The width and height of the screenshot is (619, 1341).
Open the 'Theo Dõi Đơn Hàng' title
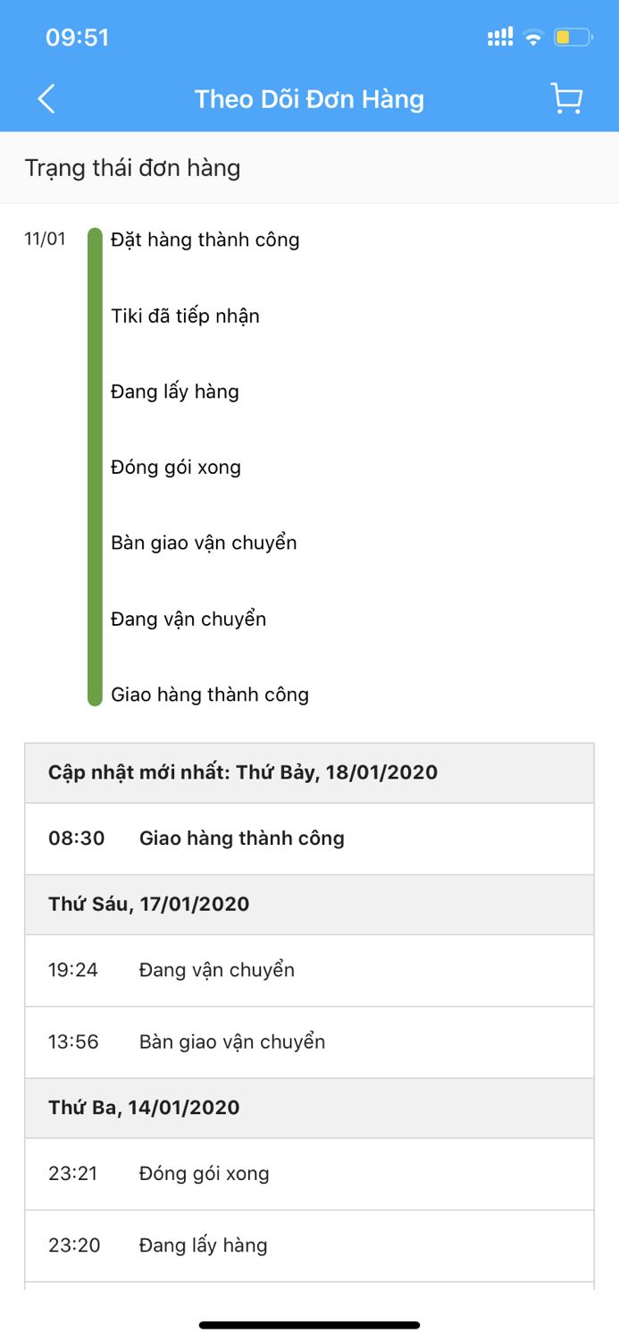(x=309, y=99)
